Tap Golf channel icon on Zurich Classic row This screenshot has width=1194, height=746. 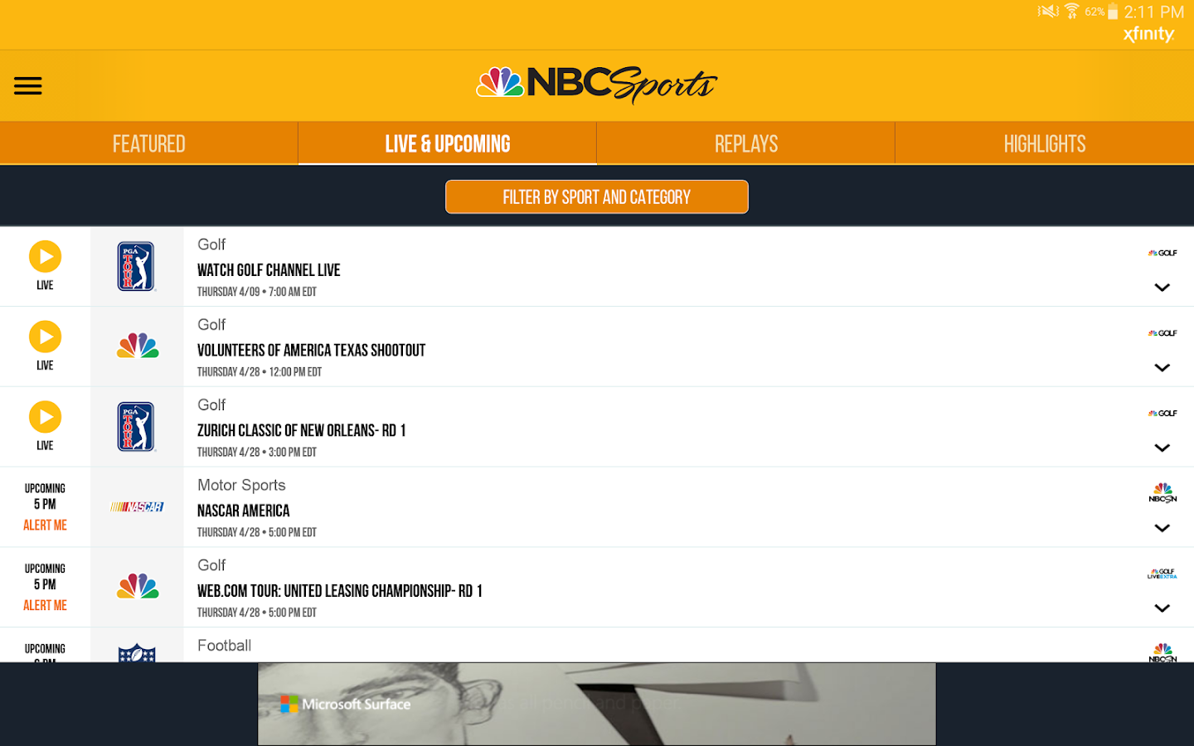click(1162, 413)
